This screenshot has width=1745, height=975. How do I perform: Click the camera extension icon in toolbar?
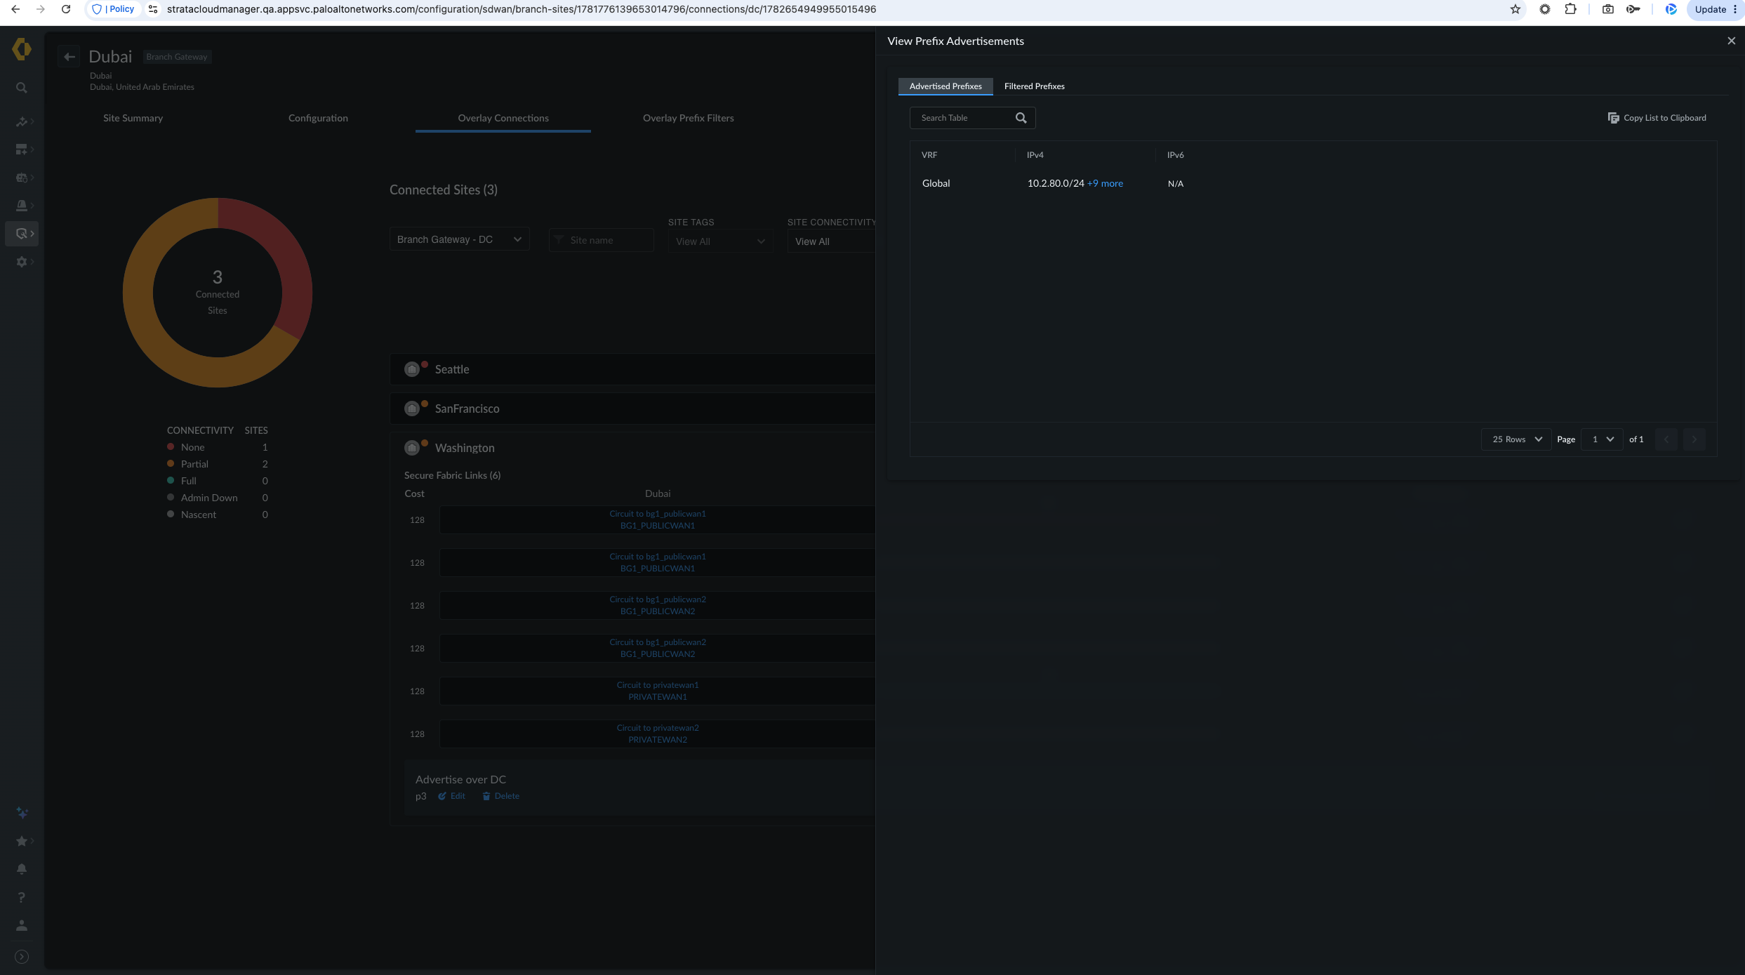(x=1608, y=9)
